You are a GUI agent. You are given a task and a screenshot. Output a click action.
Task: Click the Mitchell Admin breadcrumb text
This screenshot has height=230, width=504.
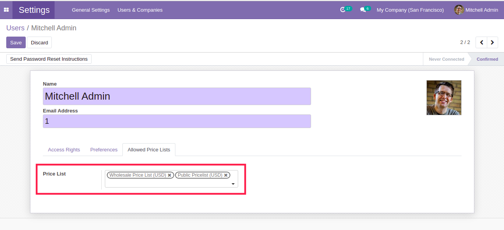coord(54,28)
